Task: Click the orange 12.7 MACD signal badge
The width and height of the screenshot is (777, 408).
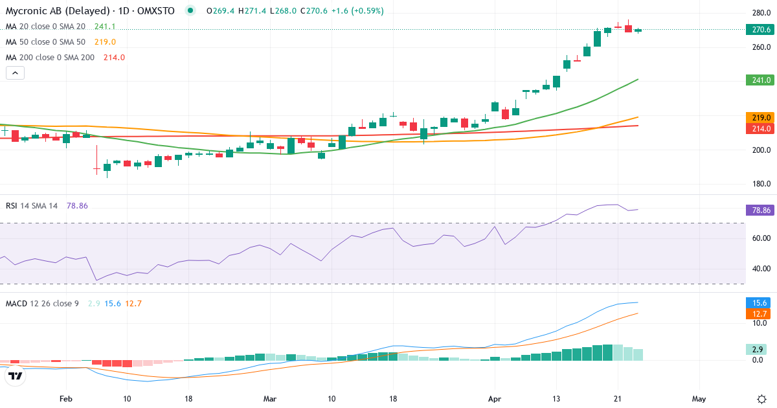Action: [x=759, y=312]
